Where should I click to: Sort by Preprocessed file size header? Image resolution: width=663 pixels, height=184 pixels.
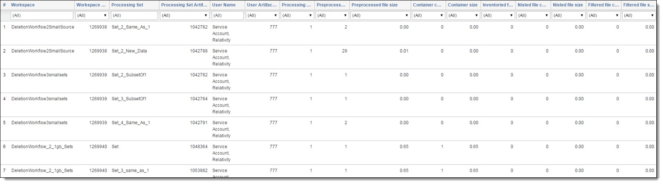(374, 5)
